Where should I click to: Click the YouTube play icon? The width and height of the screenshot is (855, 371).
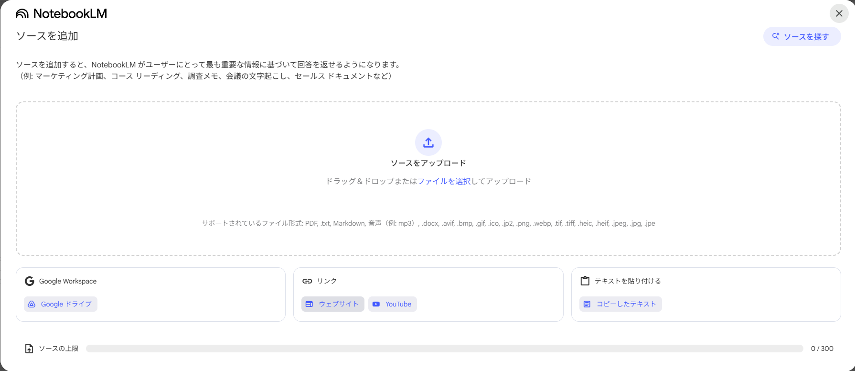point(376,304)
